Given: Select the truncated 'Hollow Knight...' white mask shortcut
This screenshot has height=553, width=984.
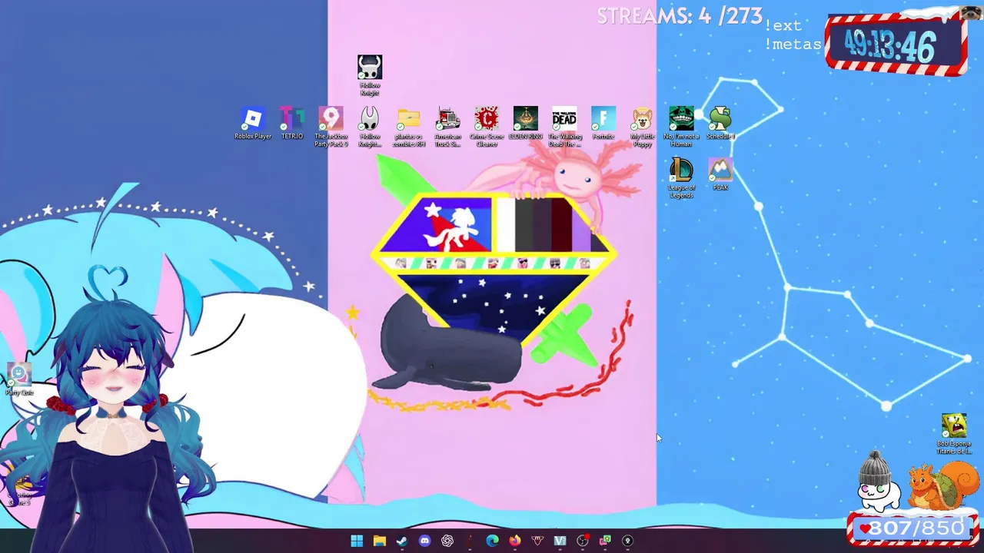Looking at the screenshot, I should 370,127.
